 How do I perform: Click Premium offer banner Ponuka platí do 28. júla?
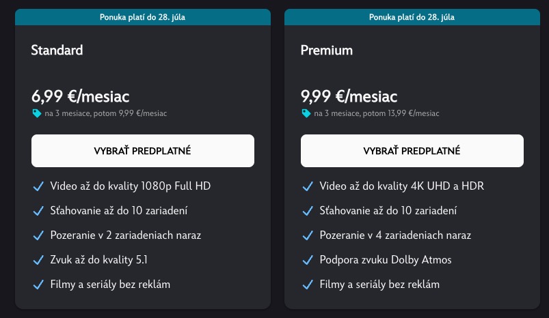pyautogui.click(x=412, y=17)
